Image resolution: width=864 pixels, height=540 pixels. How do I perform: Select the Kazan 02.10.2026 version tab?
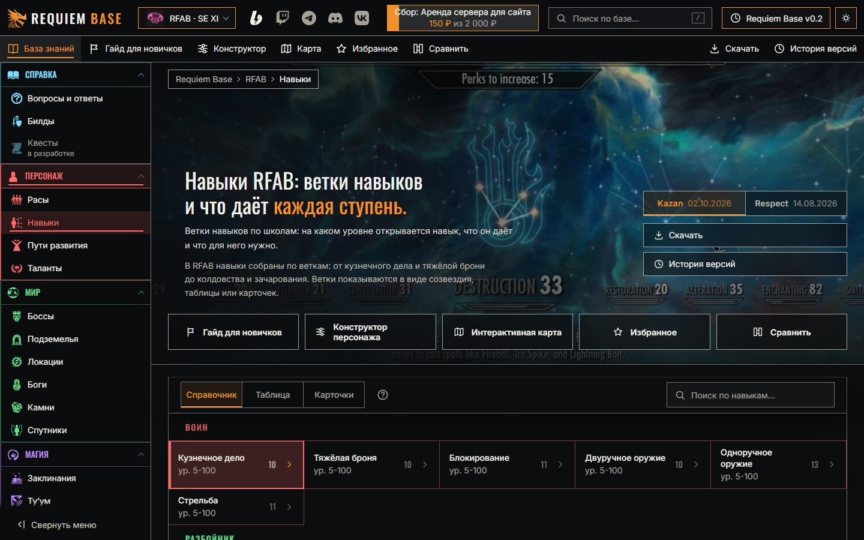point(694,203)
